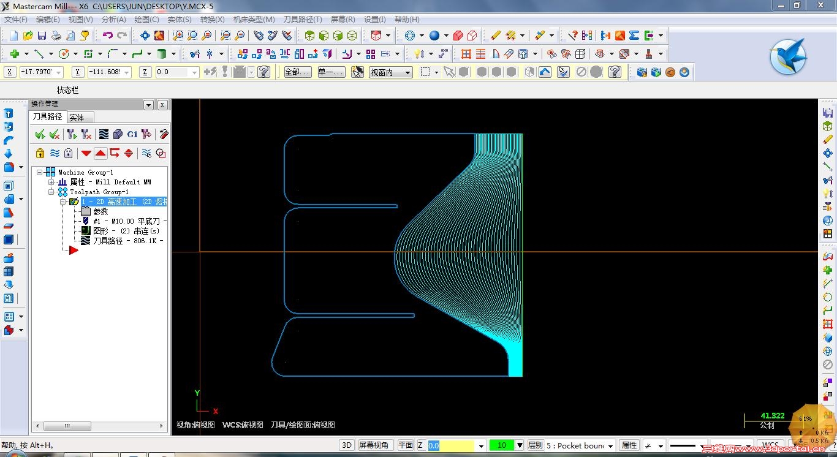Click the Fit to screen icon
837x457 pixels.
coord(145,36)
